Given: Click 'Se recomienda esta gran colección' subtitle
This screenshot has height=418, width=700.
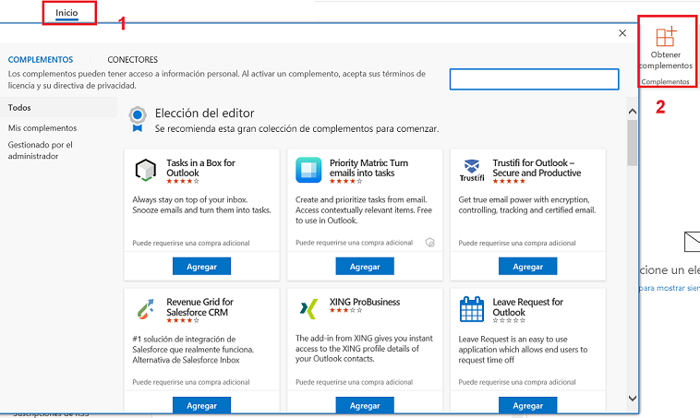Looking at the screenshot, I should pos(296,129).
